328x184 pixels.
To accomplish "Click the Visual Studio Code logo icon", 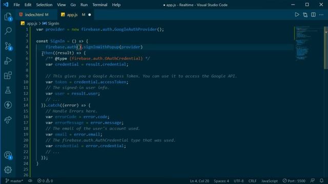I will coord(6,5).
